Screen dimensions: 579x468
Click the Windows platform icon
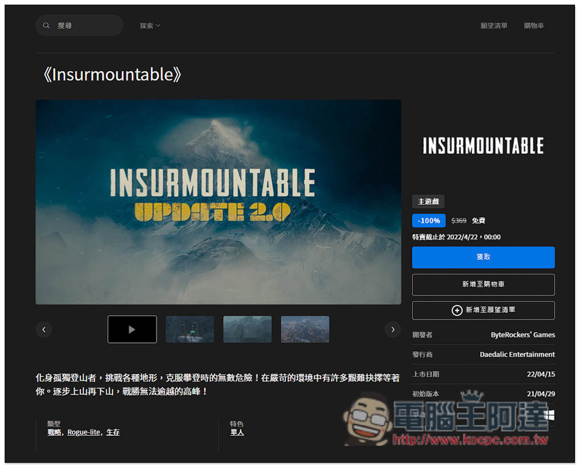549,415
